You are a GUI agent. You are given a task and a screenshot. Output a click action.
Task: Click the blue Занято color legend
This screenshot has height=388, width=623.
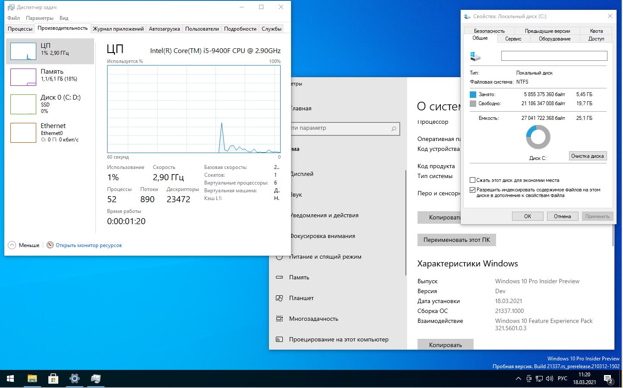pos(473,94)
